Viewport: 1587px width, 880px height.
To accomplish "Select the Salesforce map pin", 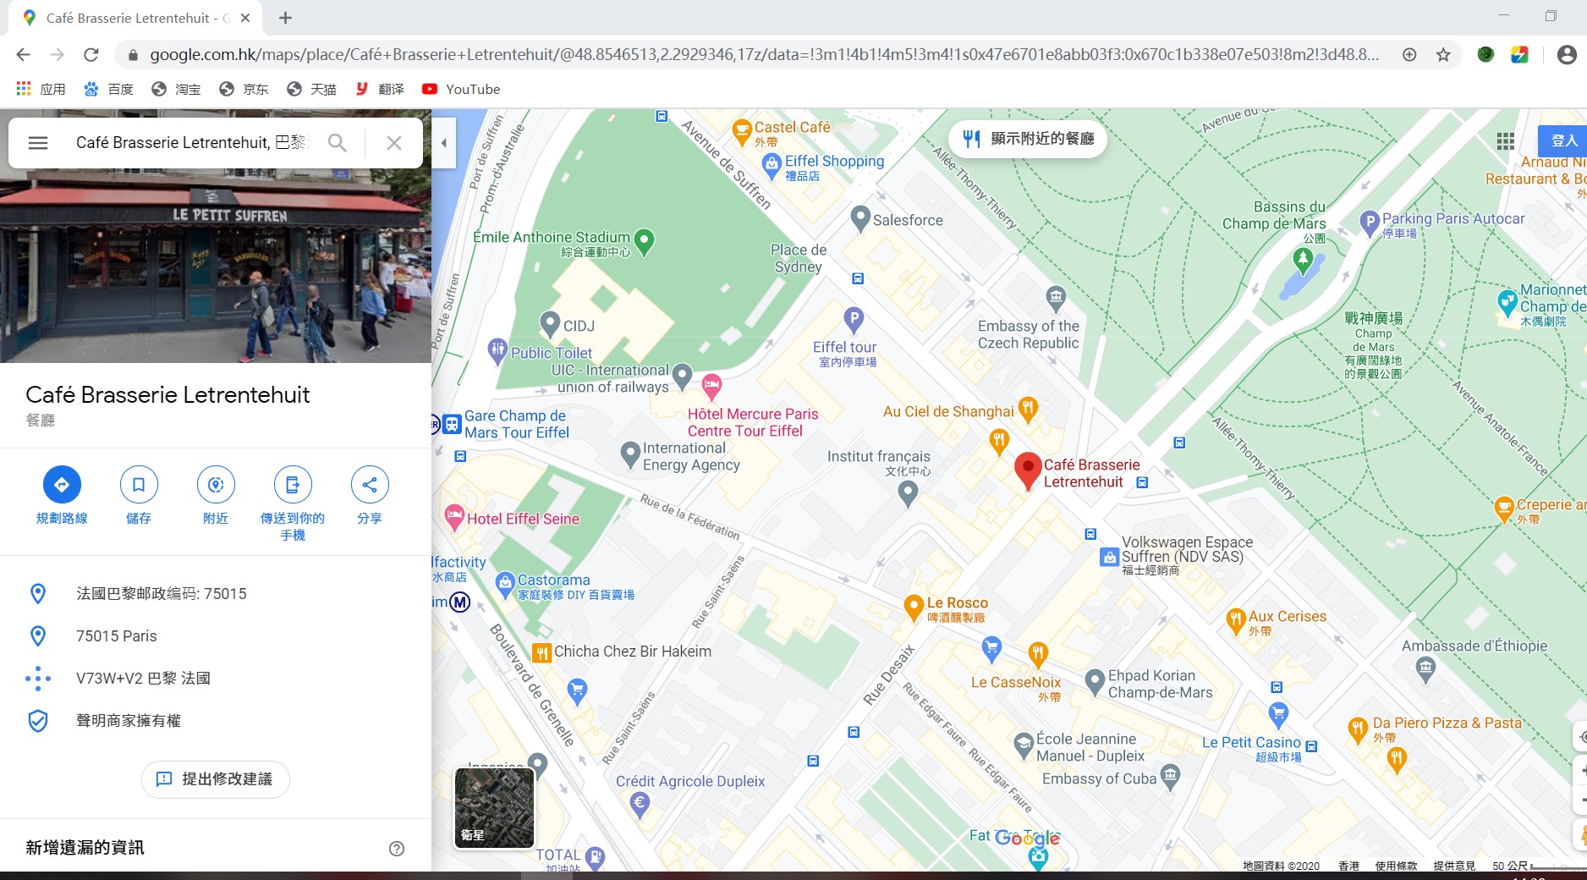I will point(860,218).
